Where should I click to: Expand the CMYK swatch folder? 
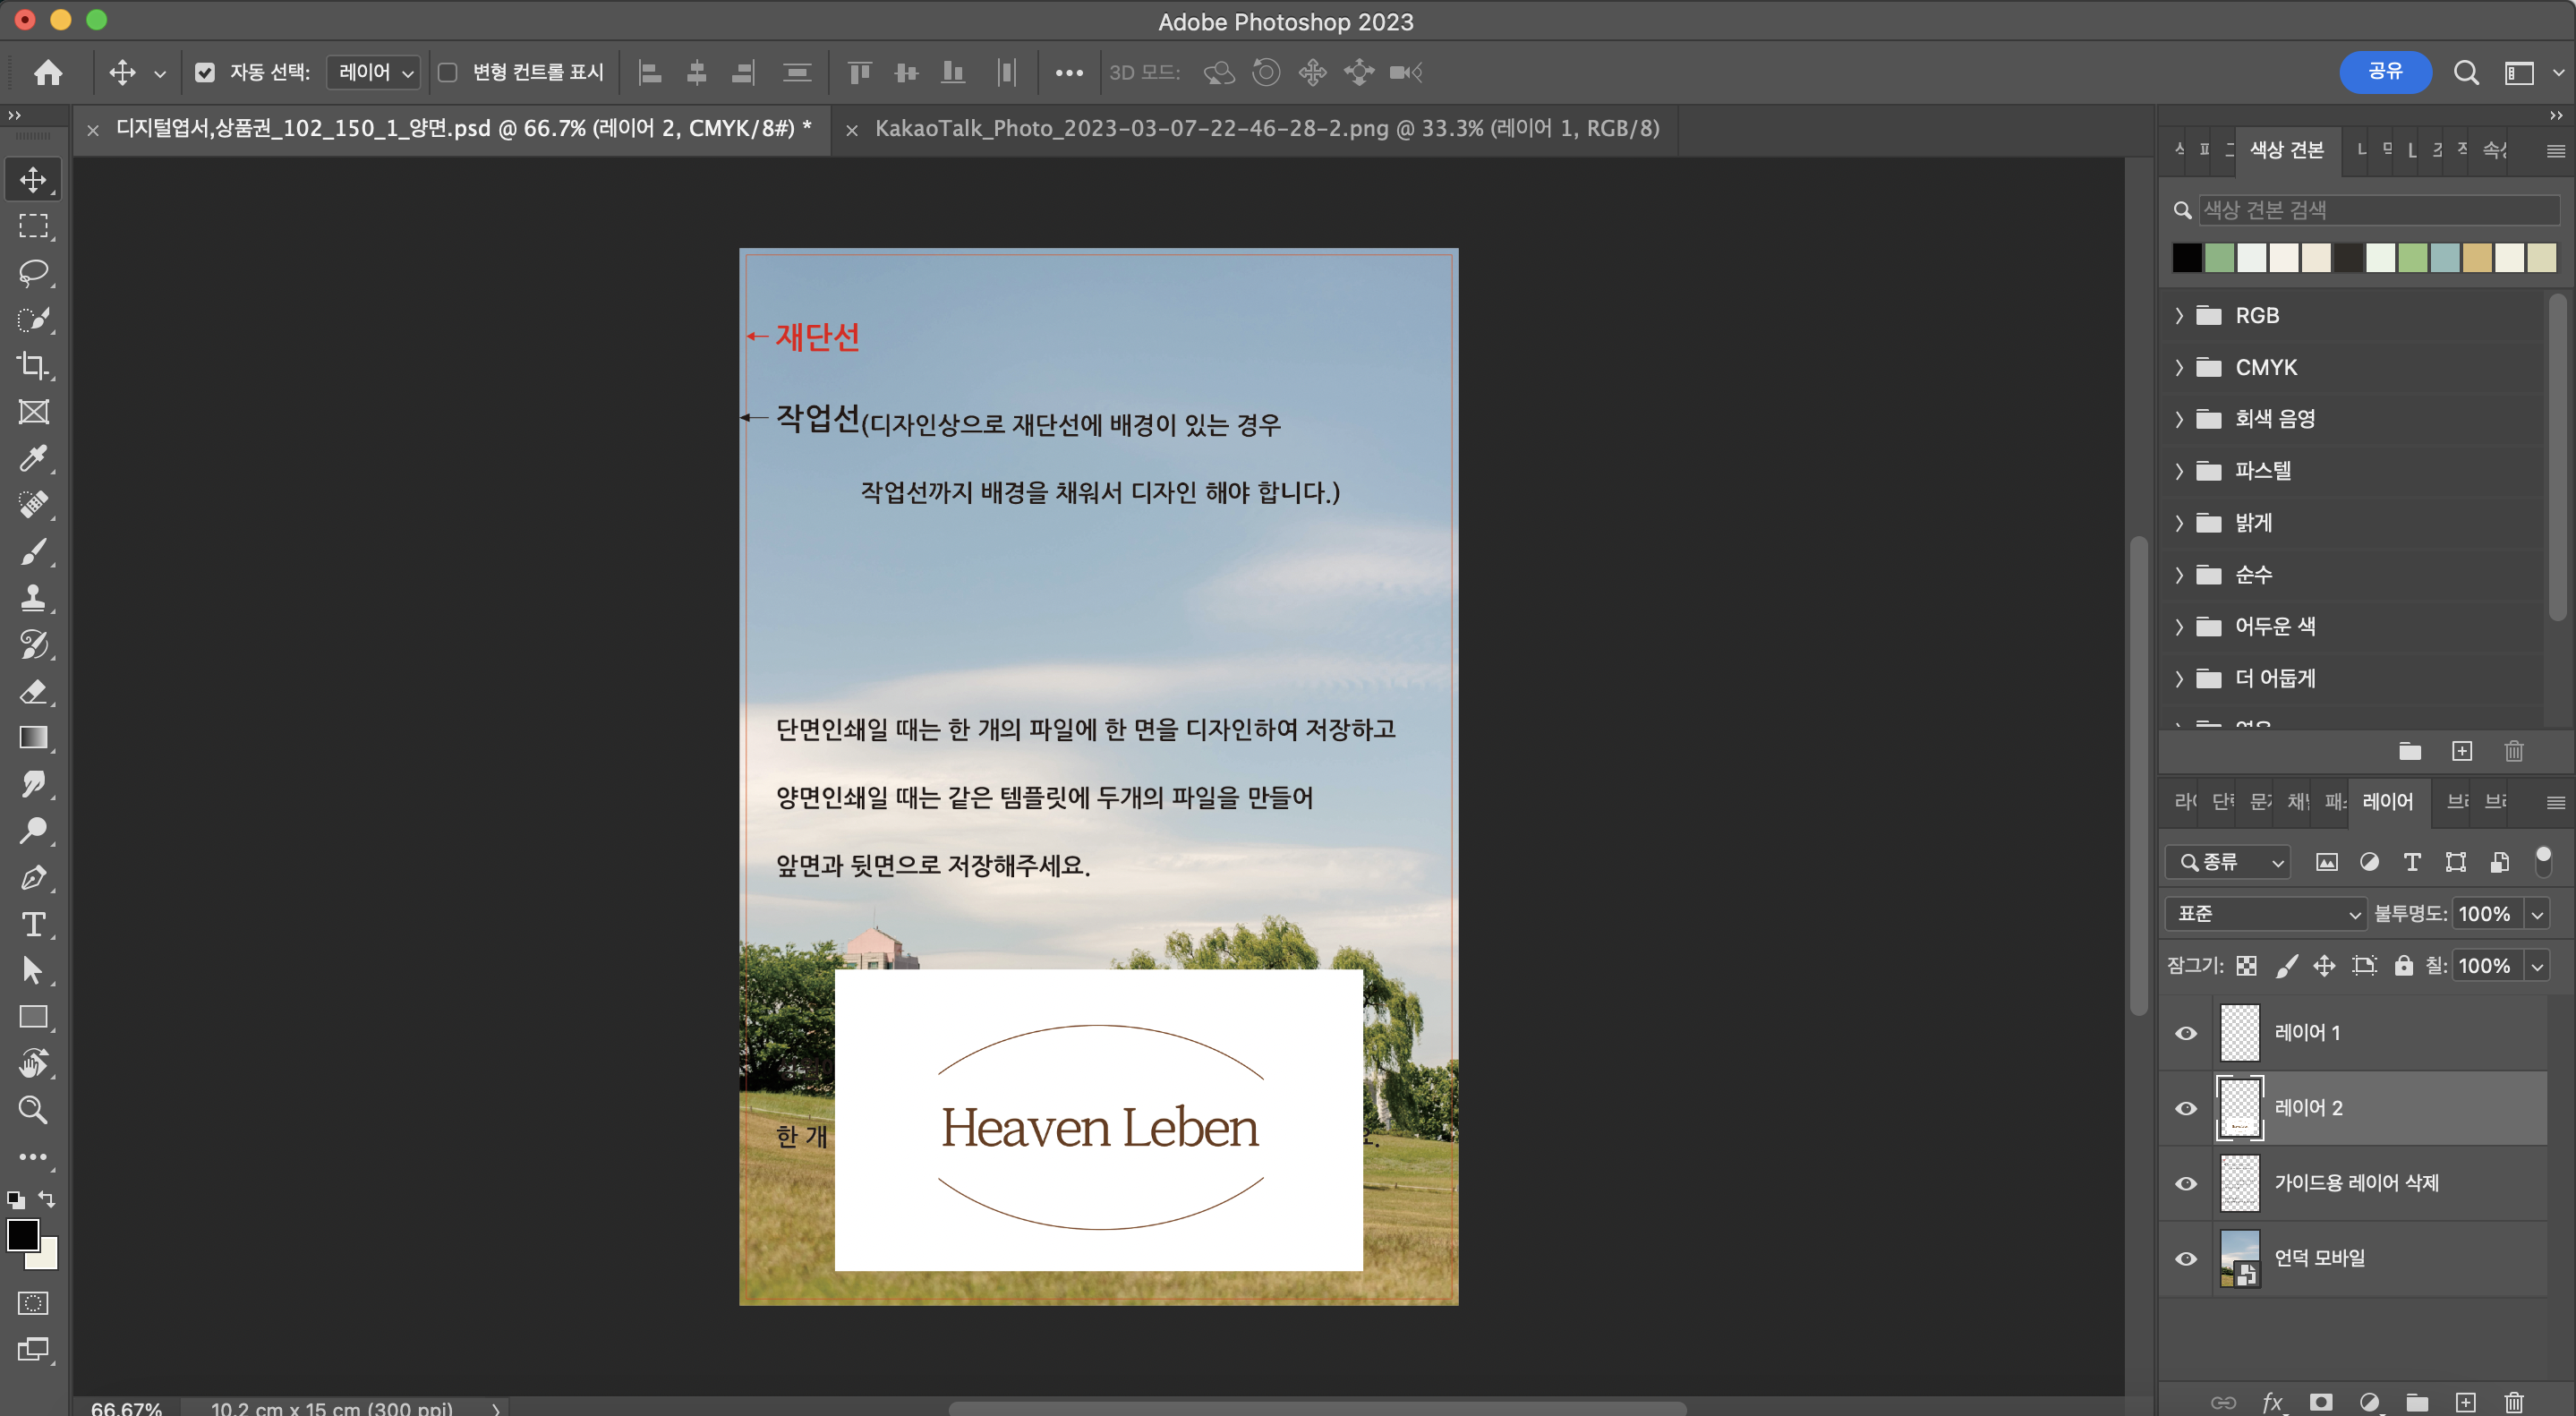point(2180,367)
